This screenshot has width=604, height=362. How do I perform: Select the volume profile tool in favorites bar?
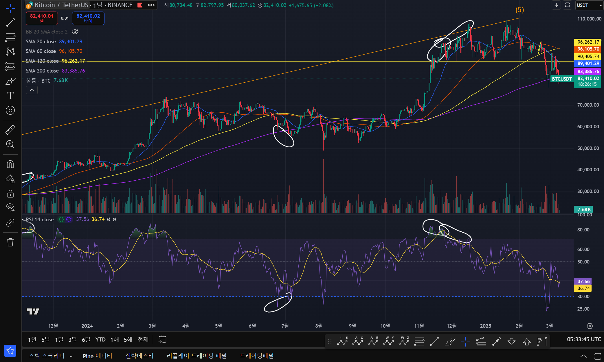[x=539, y=341]
